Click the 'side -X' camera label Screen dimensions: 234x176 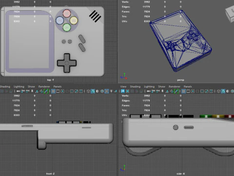point(180,174)
